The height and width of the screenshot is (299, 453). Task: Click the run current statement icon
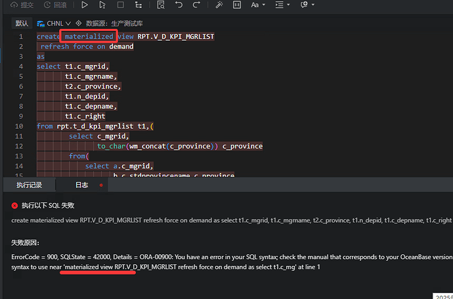pyautogui.click(x=102, y=5)
